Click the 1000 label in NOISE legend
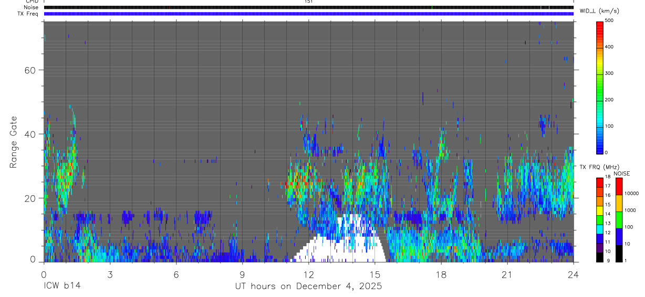645x297 pixels. click(x=631, y=210)
